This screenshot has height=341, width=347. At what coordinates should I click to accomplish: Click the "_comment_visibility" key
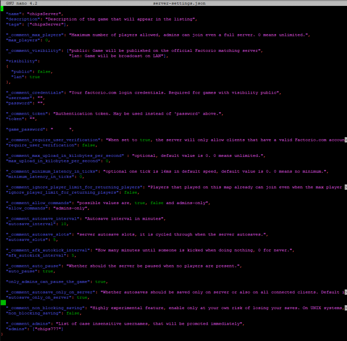[33, 50]
